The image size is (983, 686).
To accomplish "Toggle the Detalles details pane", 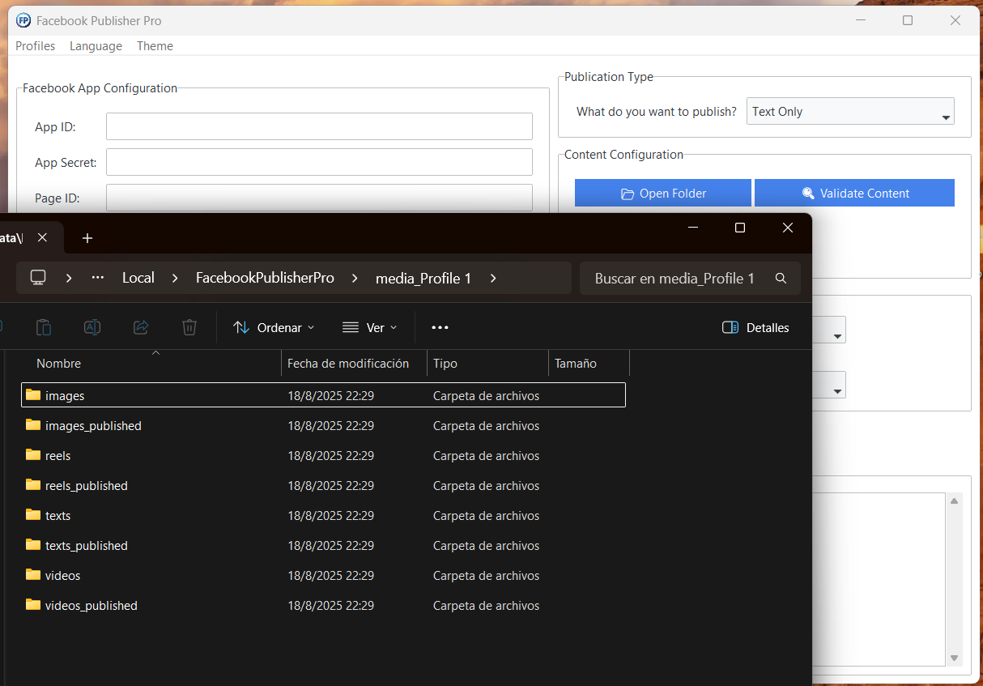I will click(x=755, y=327).
